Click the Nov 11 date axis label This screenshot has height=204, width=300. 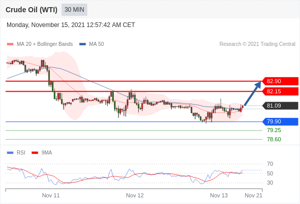pyautogui.click(x=51, y=195)
